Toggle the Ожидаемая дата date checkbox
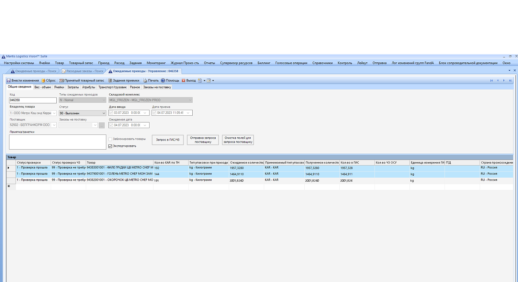The width and height of the screenshot is (518, 282). [x=111, y=125]
